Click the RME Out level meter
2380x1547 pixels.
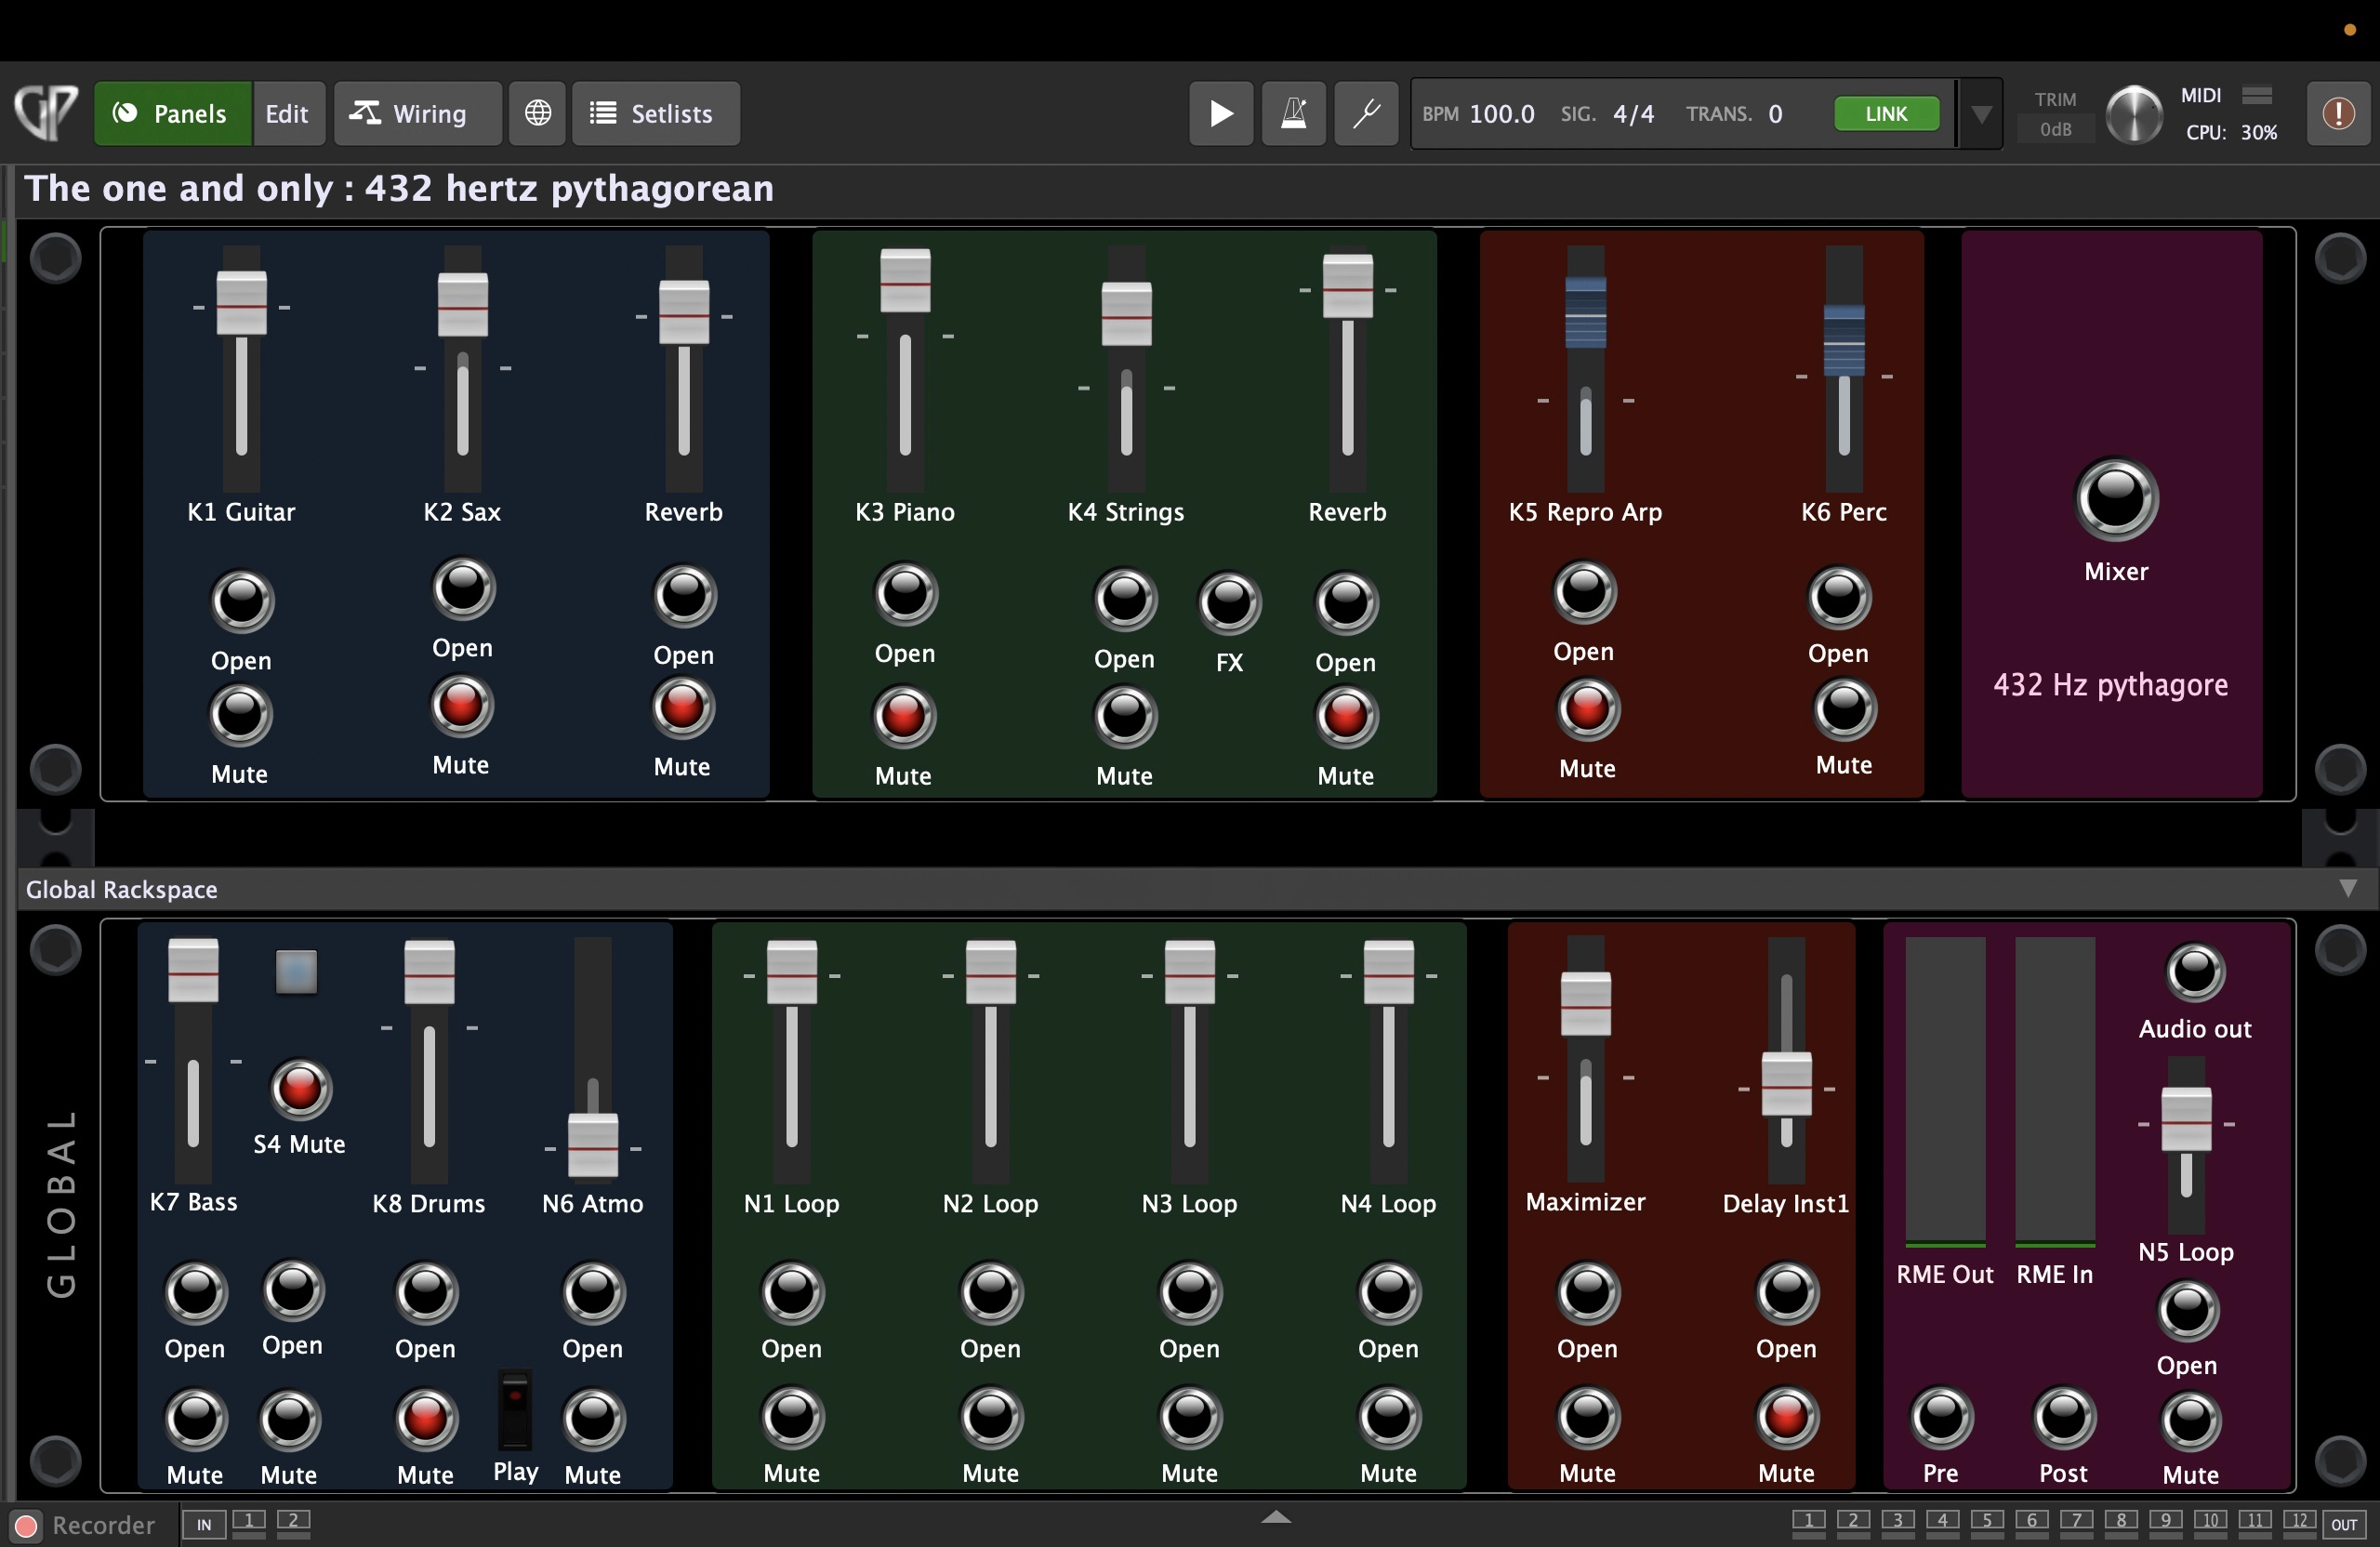coord(1945,1092)
